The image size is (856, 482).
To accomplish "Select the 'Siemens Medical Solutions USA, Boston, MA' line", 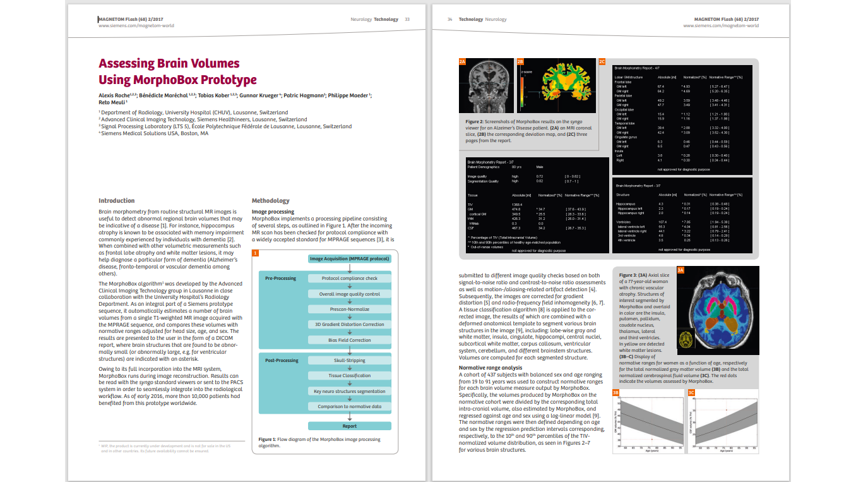I will [x=153, y=133].
